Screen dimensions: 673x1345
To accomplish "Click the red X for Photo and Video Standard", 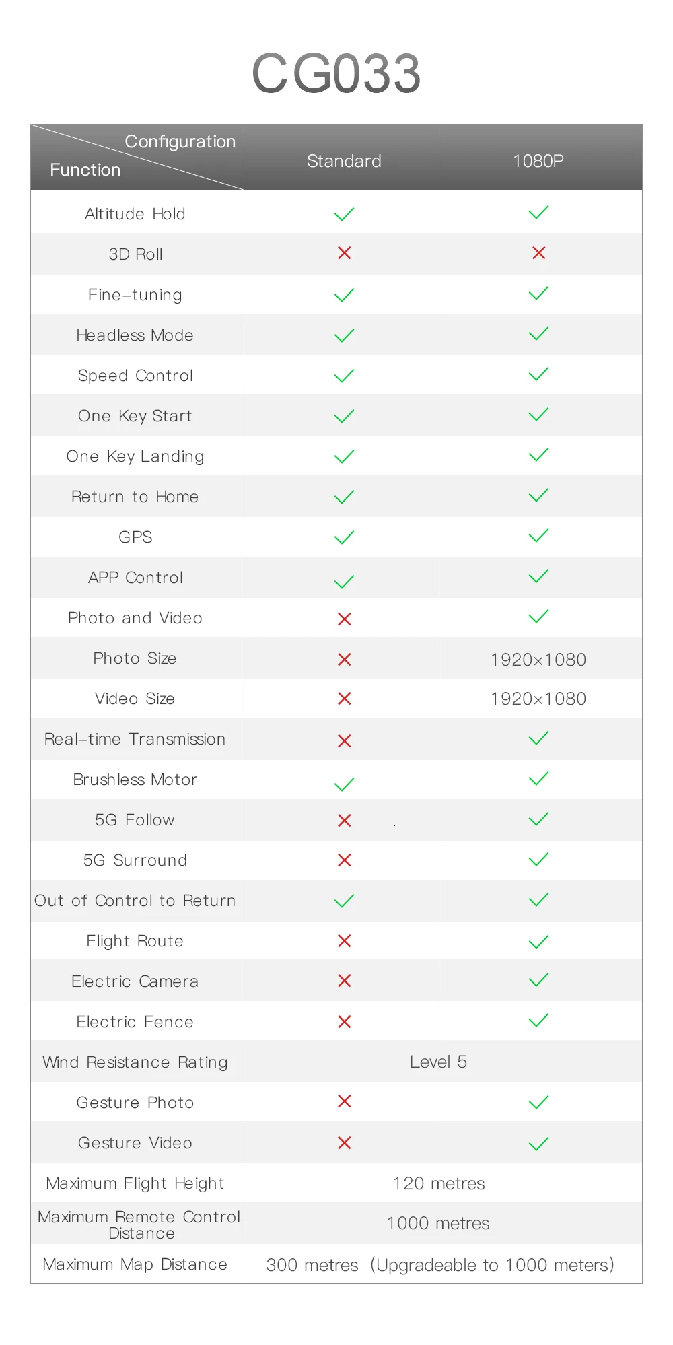I will pyautogui.click(x=345, y=619).
